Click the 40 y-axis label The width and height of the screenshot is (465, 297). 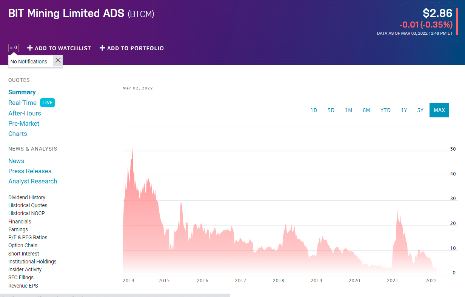453,174
